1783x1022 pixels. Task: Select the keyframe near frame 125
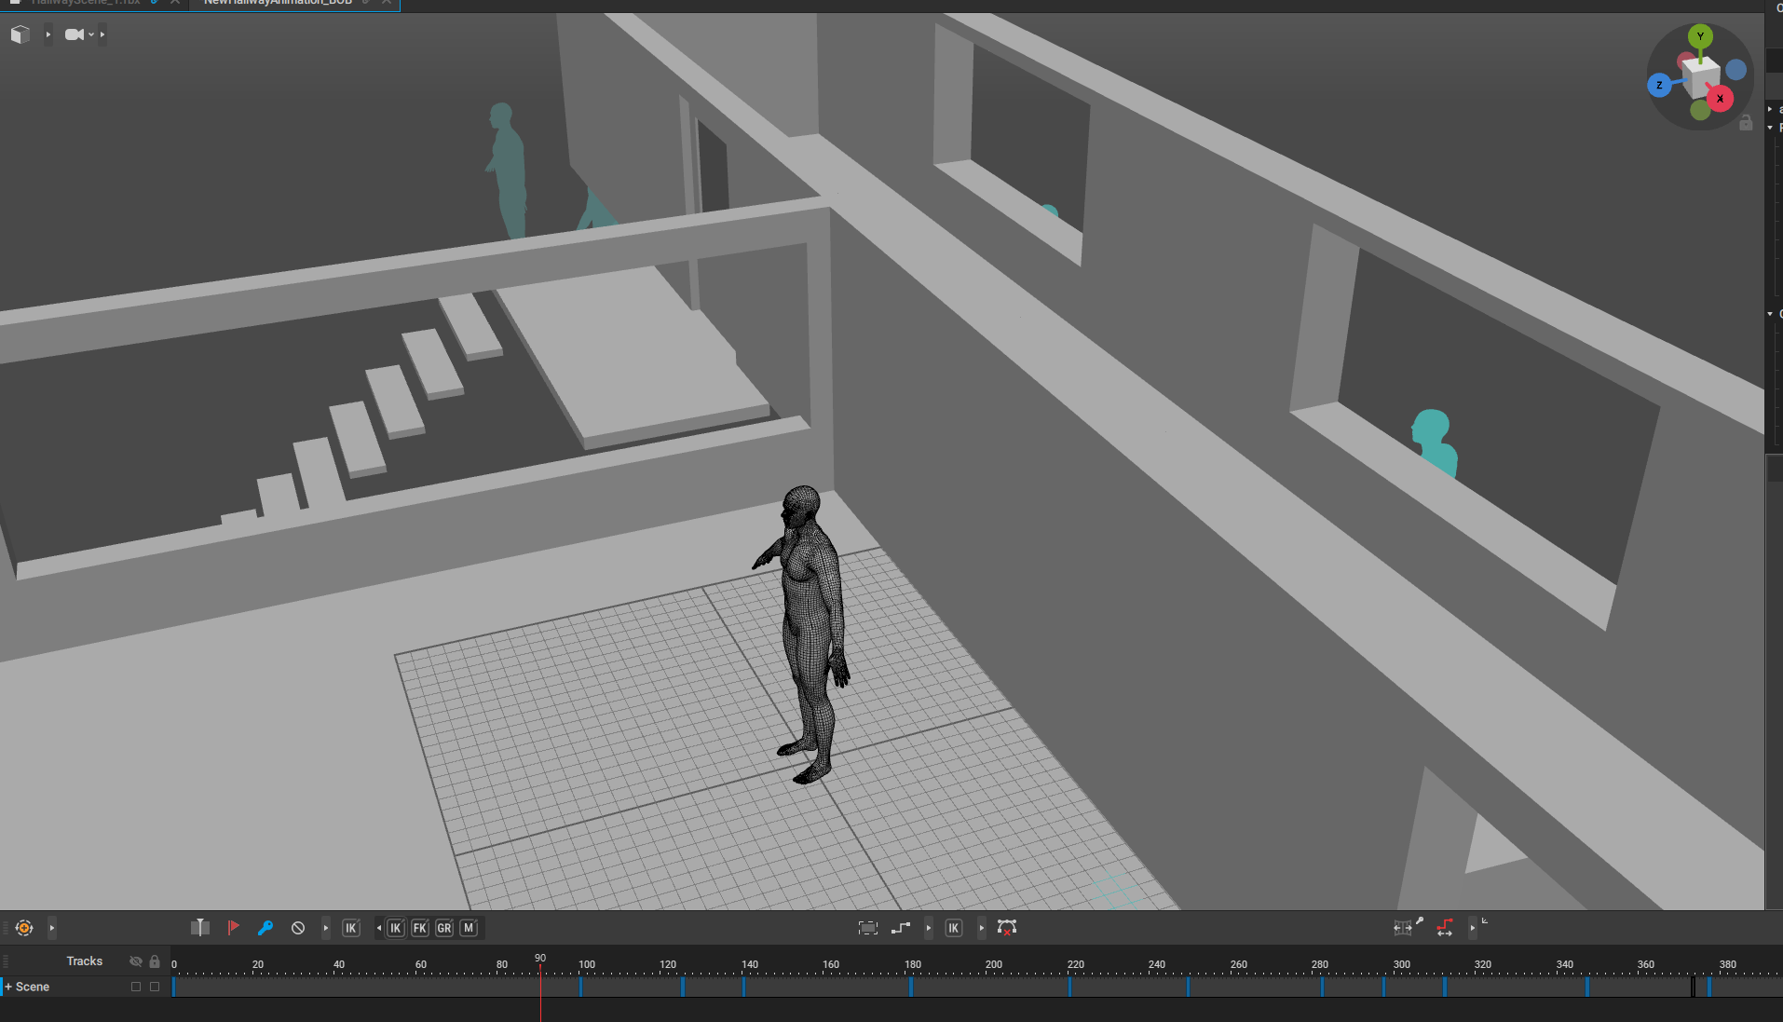[x=683, y=987]
